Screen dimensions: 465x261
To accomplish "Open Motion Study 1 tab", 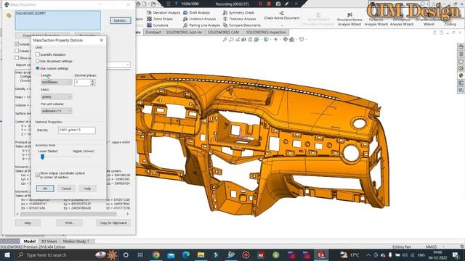I will pyautogui.click(x=76, y=241).
